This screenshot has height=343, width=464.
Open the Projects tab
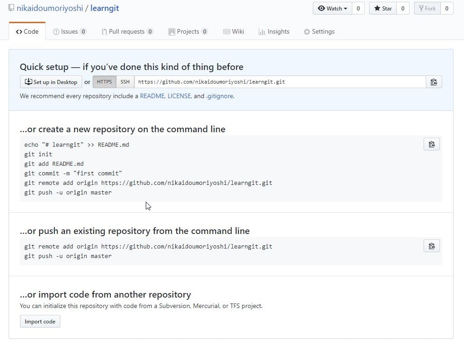(188, 31)
